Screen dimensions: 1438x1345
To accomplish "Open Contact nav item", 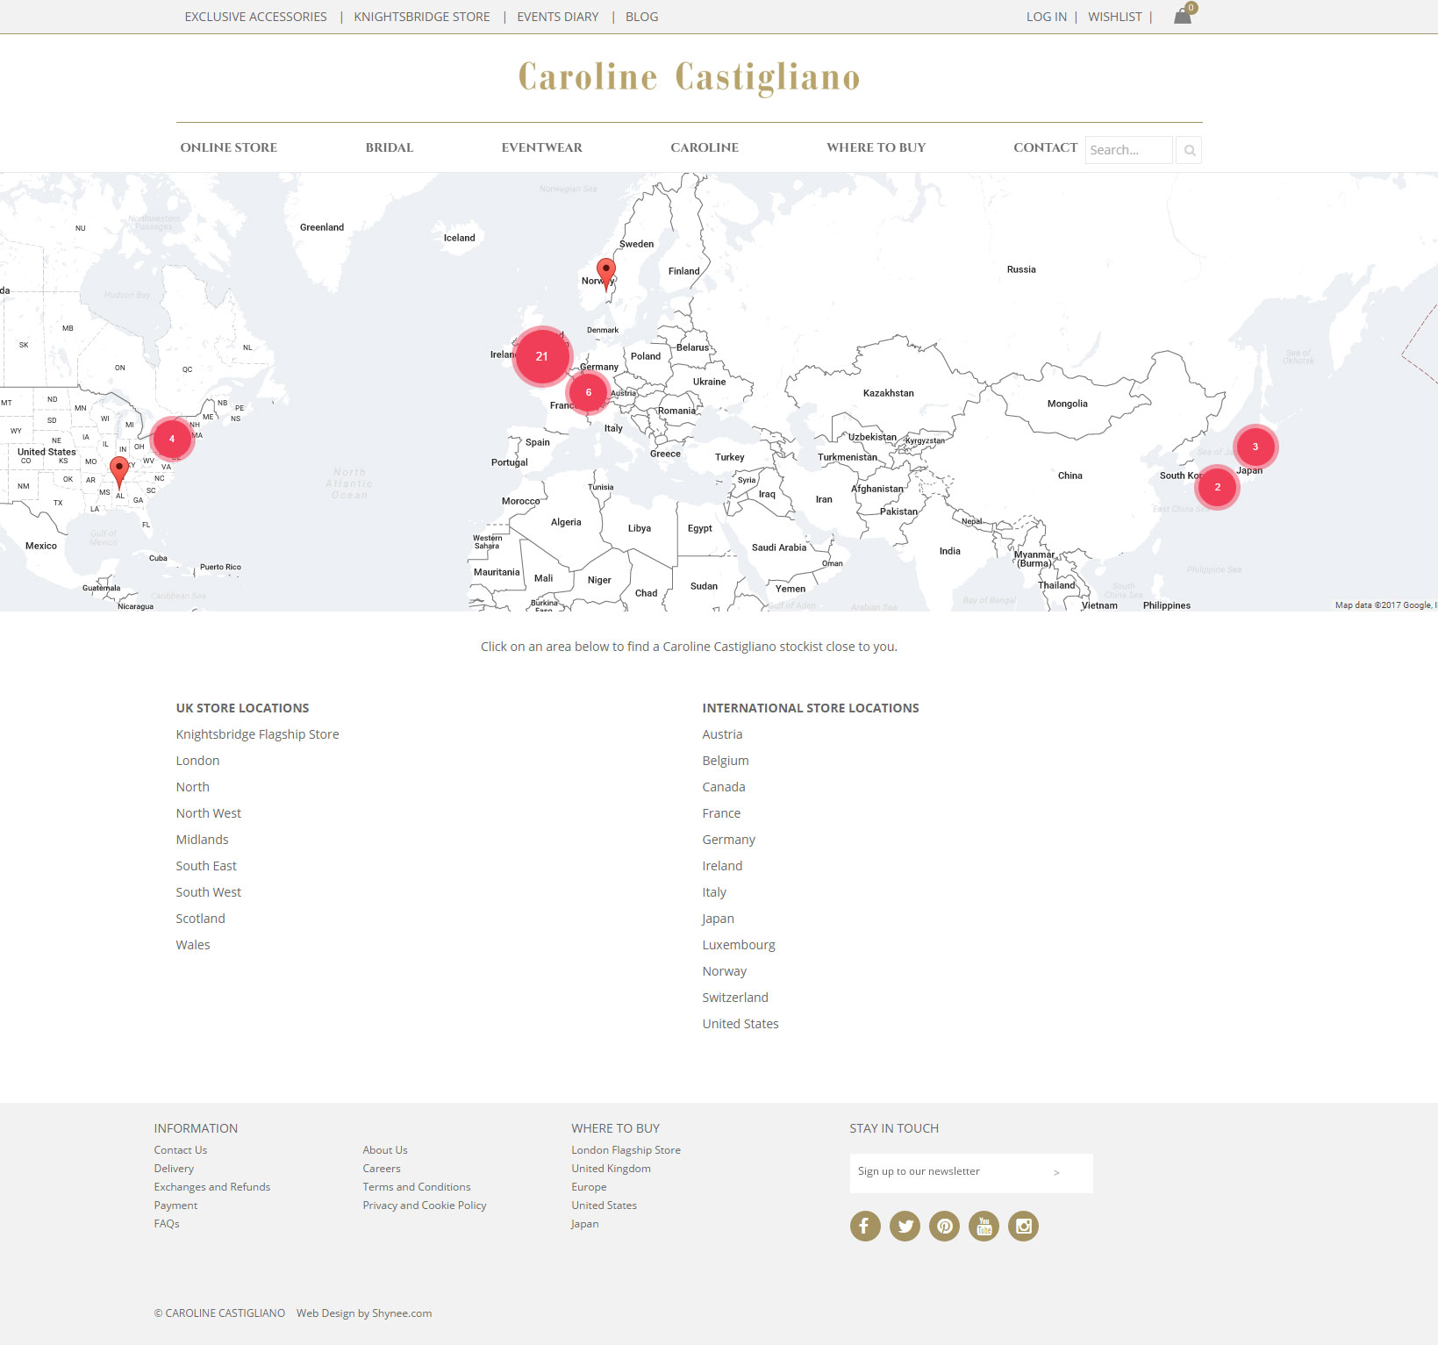I will (1046, 147).
